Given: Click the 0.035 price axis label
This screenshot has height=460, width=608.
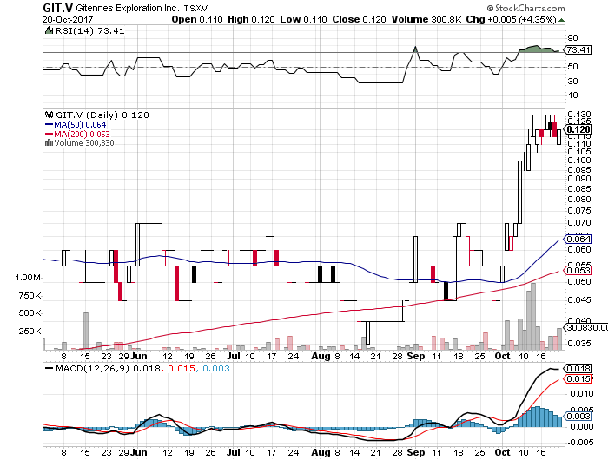Looking at the screenshot, I should pyautogui.click(x=579, y=344).
